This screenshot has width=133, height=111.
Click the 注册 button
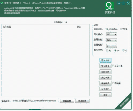click(x=105, y=95)
